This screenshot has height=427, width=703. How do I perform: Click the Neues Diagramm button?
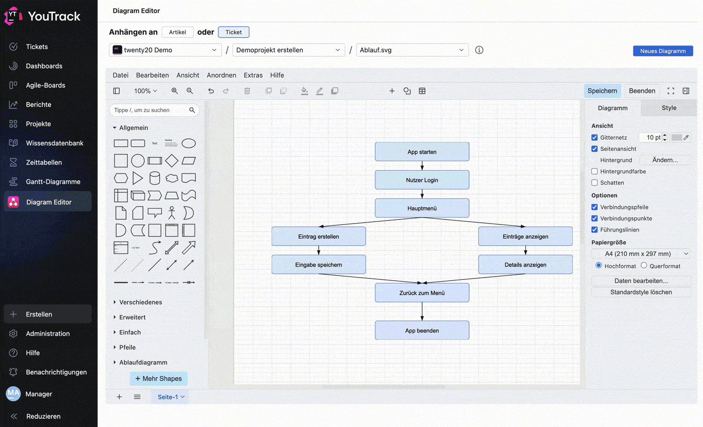pyautogui.click(x=663, y=51)
